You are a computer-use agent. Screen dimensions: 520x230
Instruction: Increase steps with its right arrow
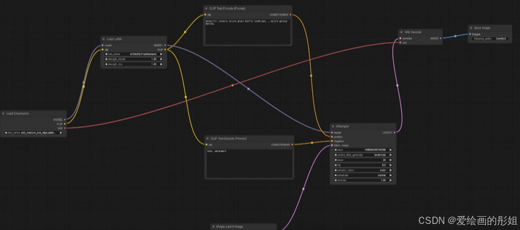pyautogui.click(x=391, y=160)
